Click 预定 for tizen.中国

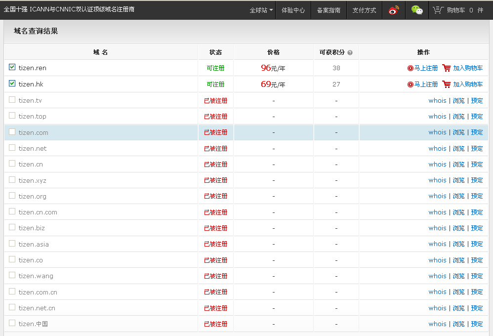(x=477, y=324)
